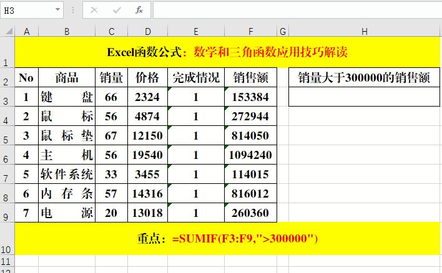Click the '商品' header cell

[67, 77]
